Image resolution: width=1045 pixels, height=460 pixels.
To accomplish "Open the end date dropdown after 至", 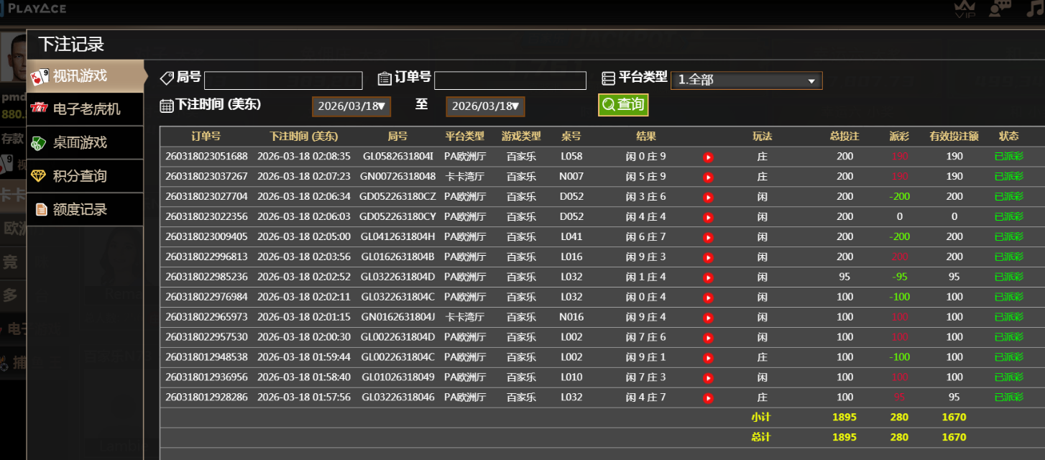I will click(485, 106).
